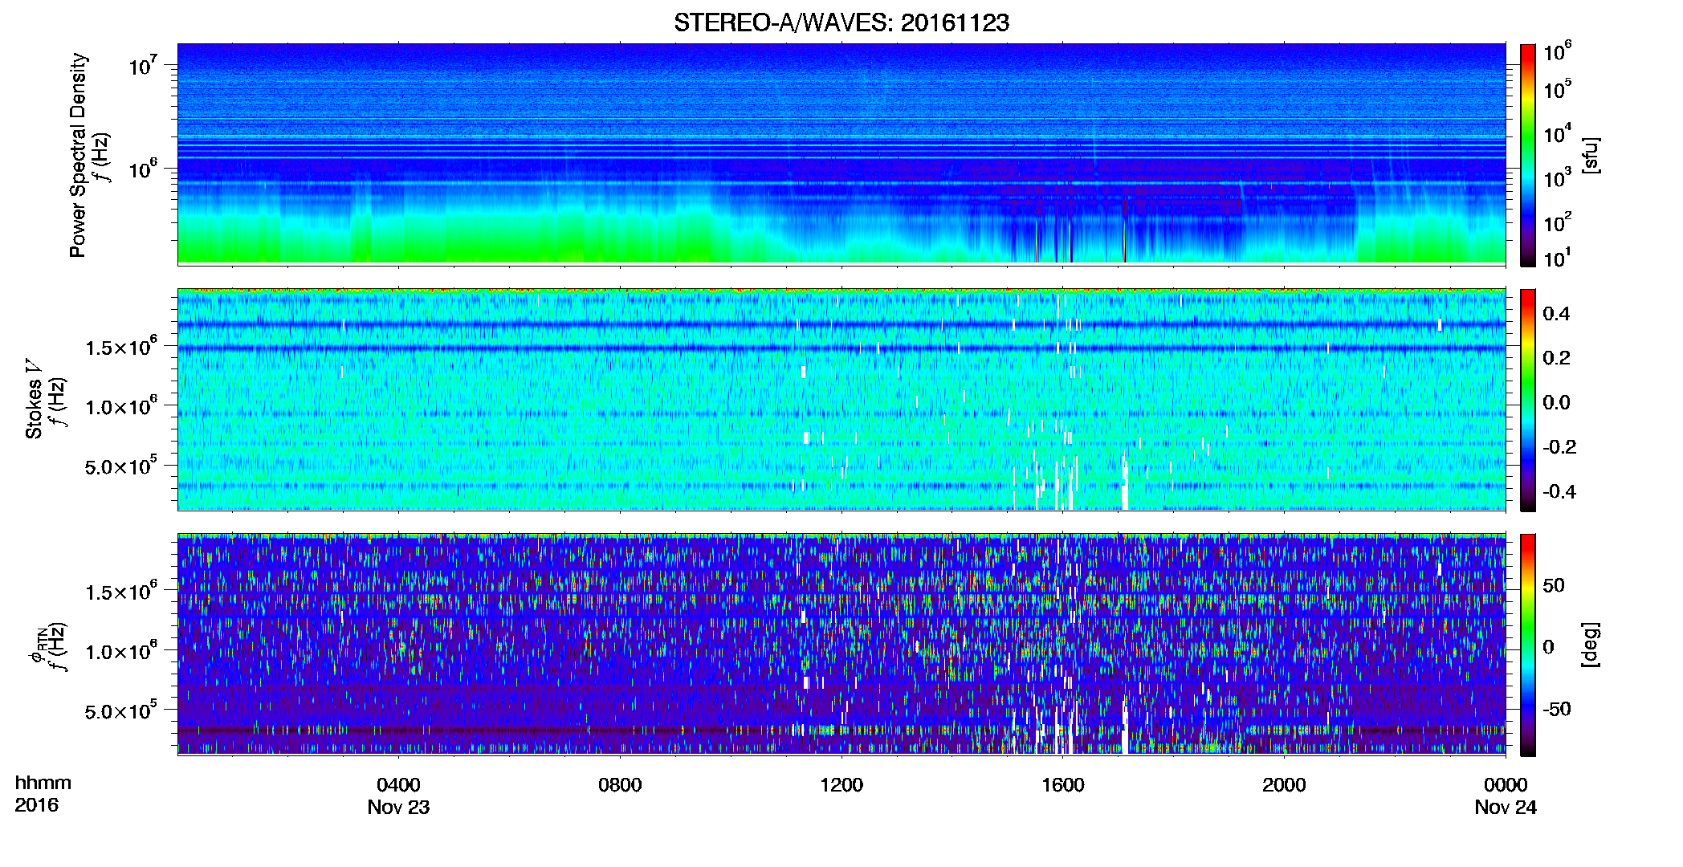
Task: Click the Stokes V color bar
Action: pyautogui.click(x=1528, y=400)
